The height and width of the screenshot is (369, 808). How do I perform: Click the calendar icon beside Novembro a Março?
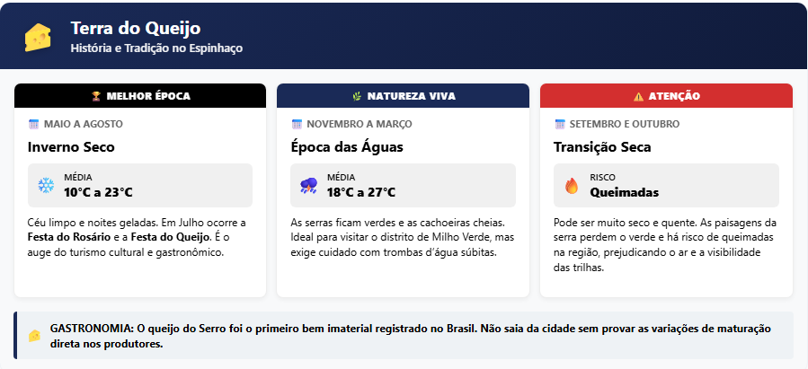point(297,124)
